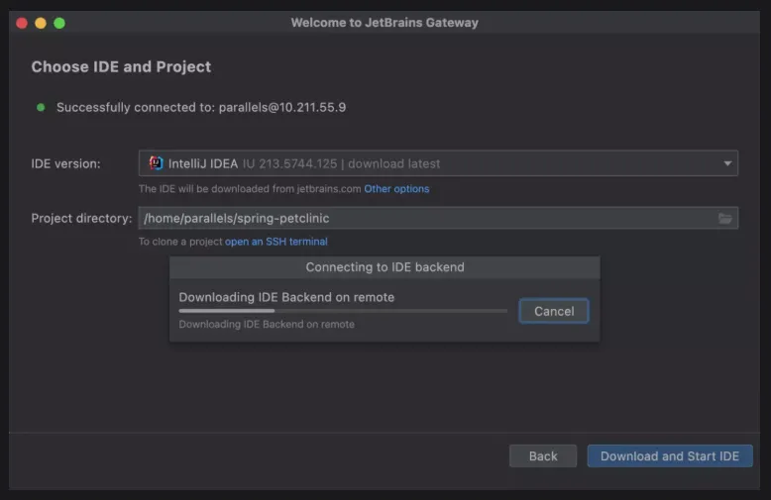The image size is (771, 500).
Task: Browse folders via the directory folder icon
Action: click(725, 218)
